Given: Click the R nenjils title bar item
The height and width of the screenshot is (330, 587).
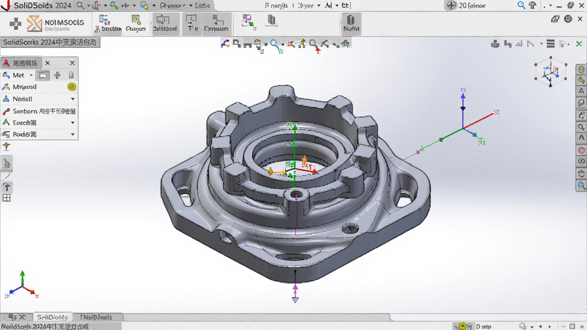Looking at the screenshot, I should click(276, 5).
